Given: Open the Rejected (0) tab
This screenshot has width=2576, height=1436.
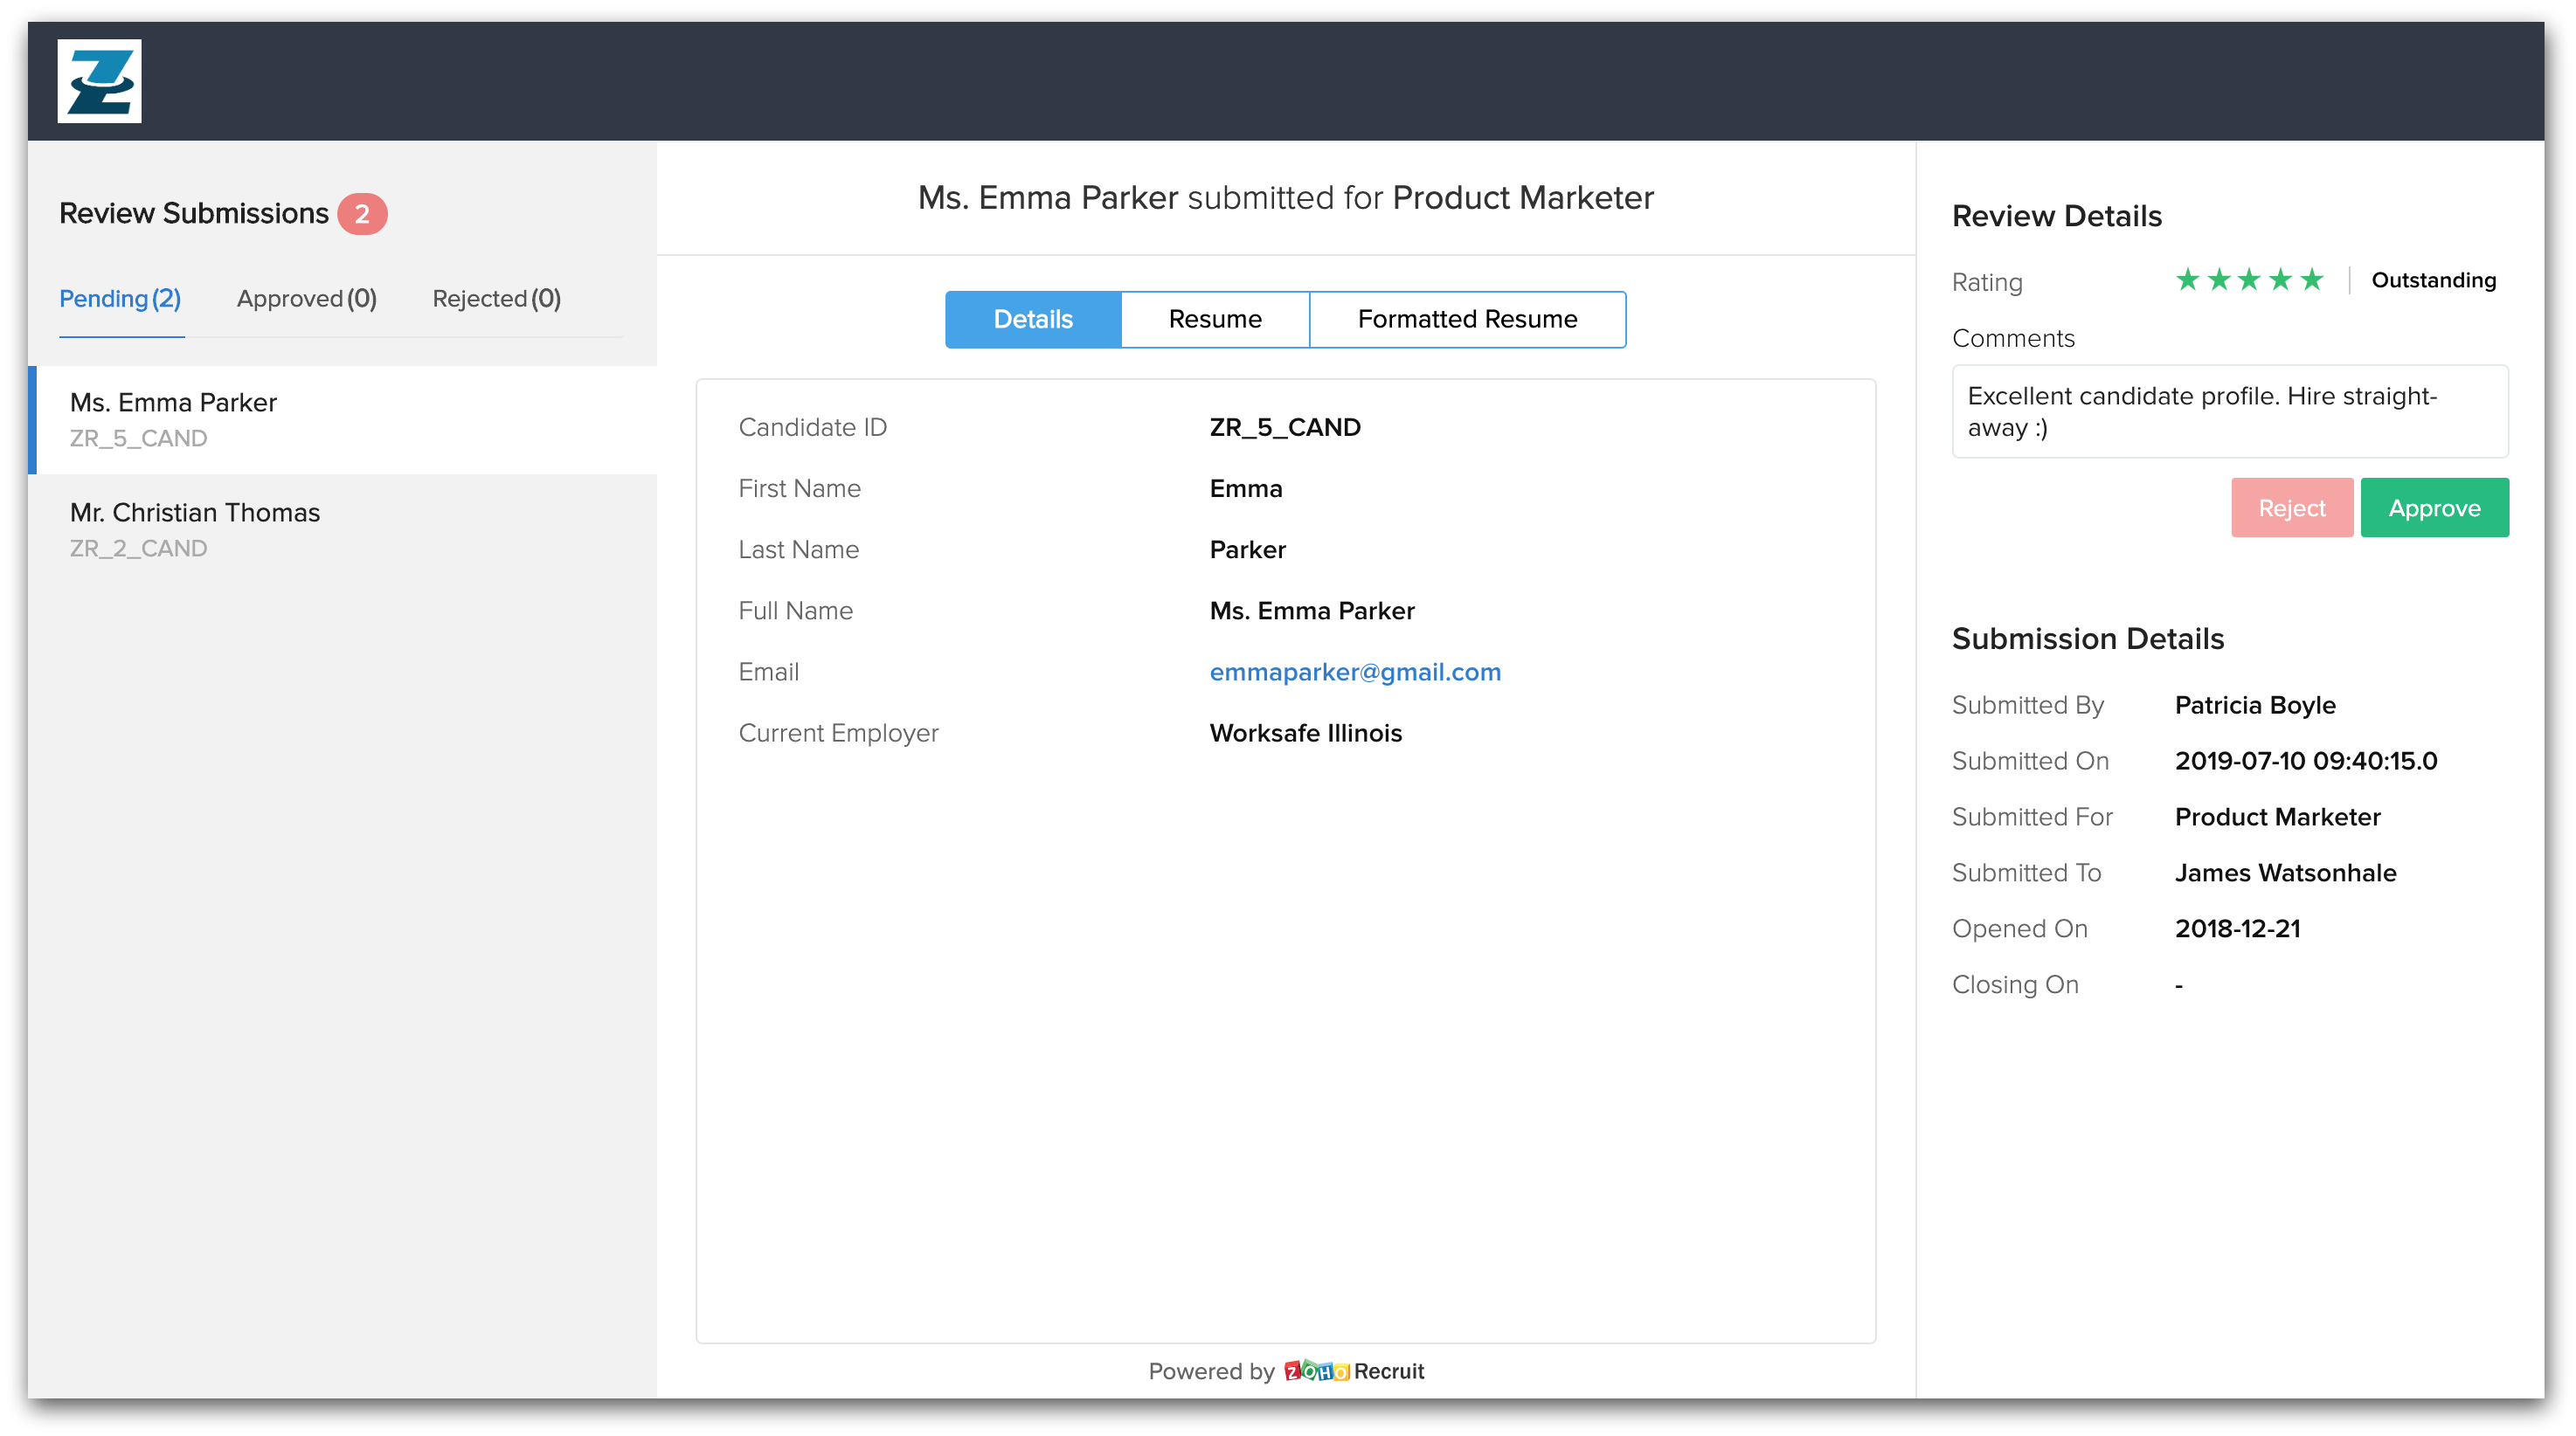Looking at the screenshot, I should pyautogui.click(x=496, y=299).
